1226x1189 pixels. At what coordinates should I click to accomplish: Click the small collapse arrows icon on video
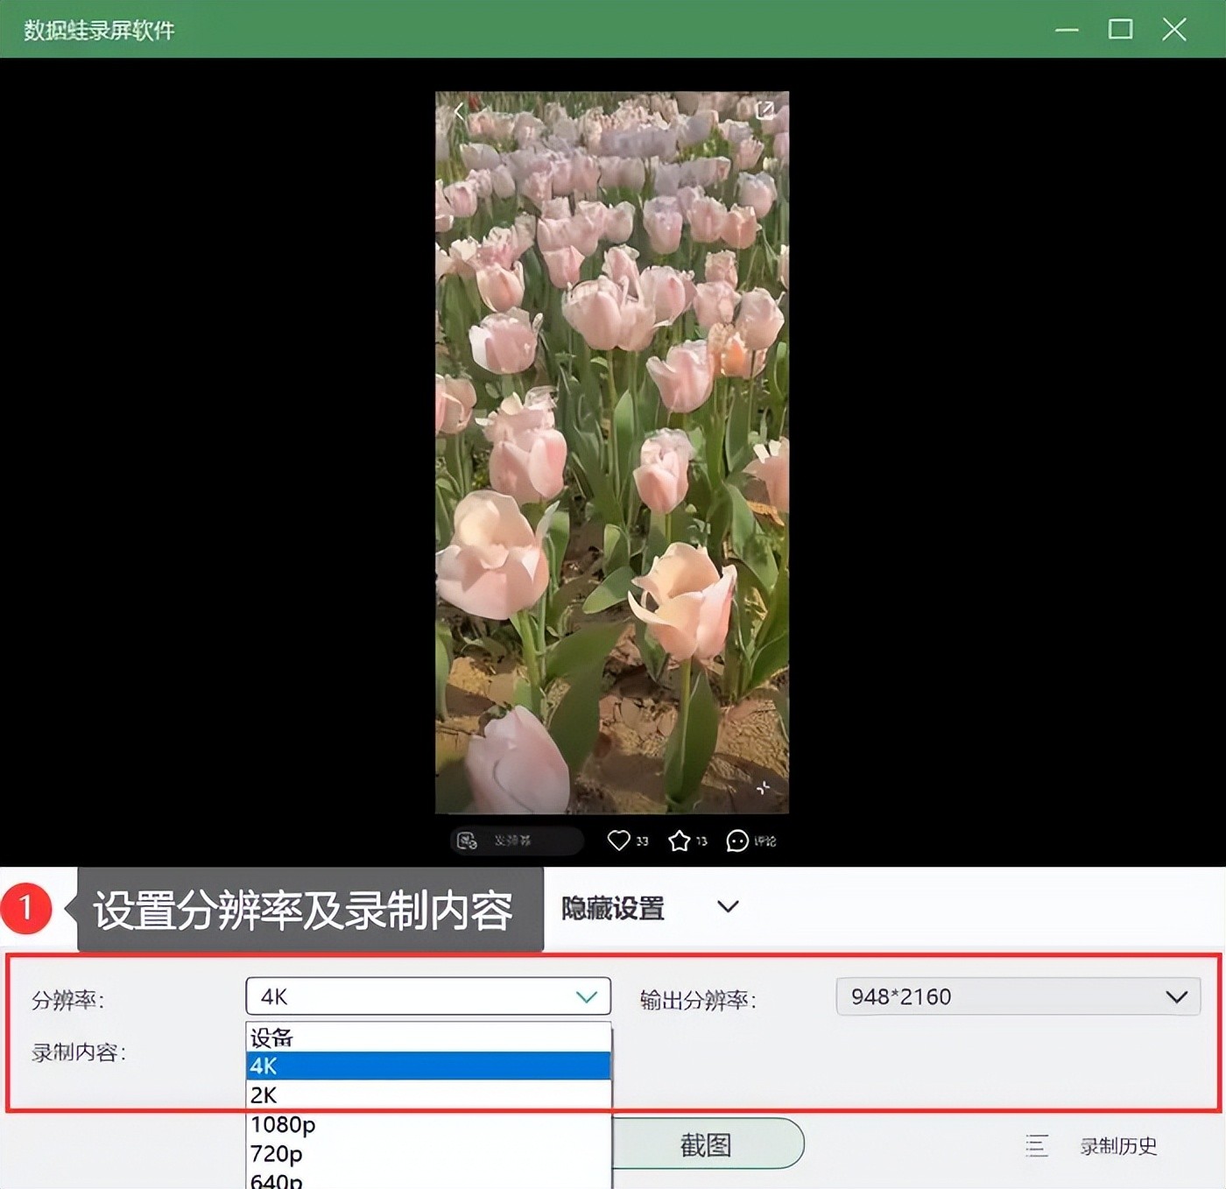[763, 788]
